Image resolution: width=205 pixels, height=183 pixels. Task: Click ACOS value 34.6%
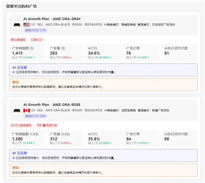(94, 53)
